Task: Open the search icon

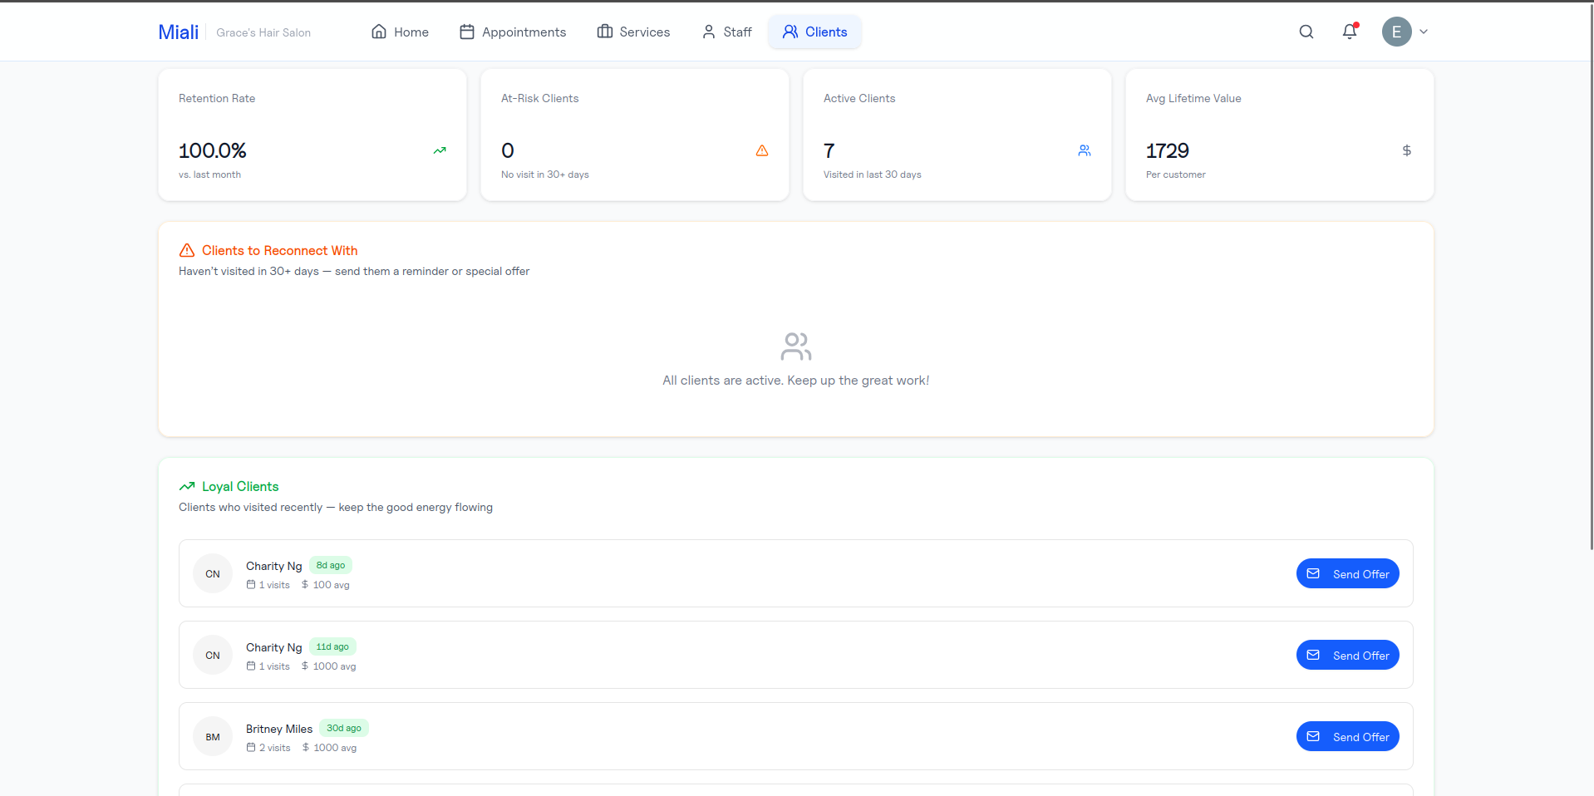Action: 1305,31
